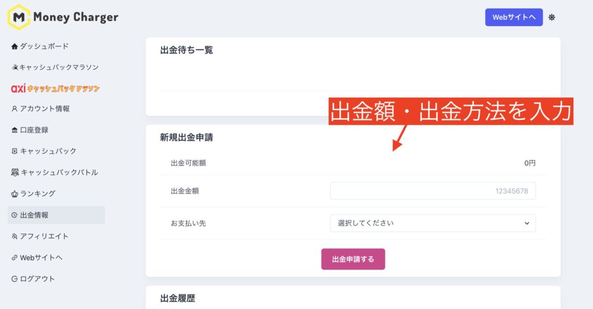Click the キャッシュバックマラソン sidebar icon

tap(15, 67)
